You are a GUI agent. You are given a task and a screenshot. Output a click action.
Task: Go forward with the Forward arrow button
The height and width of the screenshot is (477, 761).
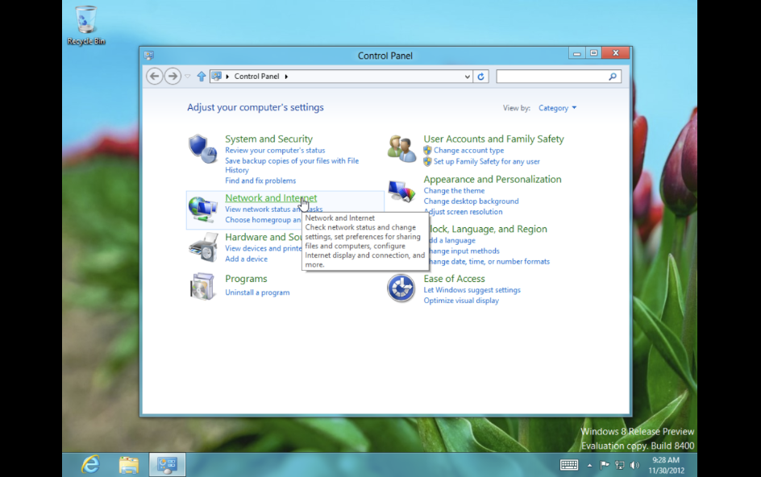(173, 77)
